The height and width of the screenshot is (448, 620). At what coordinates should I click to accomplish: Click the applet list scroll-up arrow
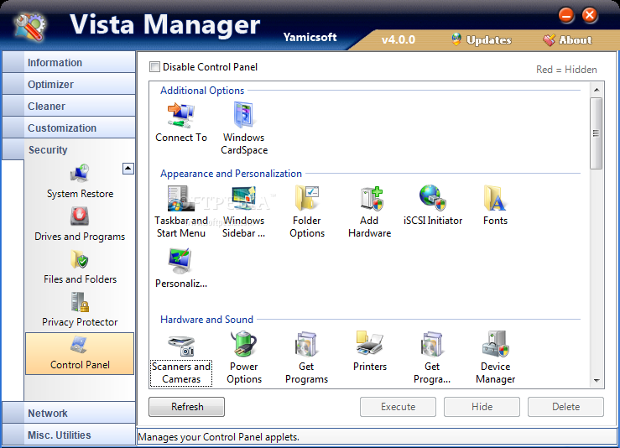tap(597, 90)
